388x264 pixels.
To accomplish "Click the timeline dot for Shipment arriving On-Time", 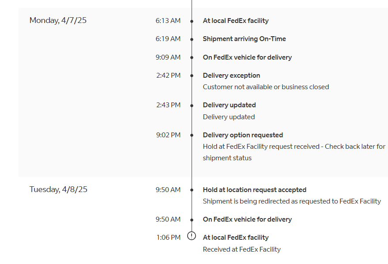I will (x=192, y=39).
